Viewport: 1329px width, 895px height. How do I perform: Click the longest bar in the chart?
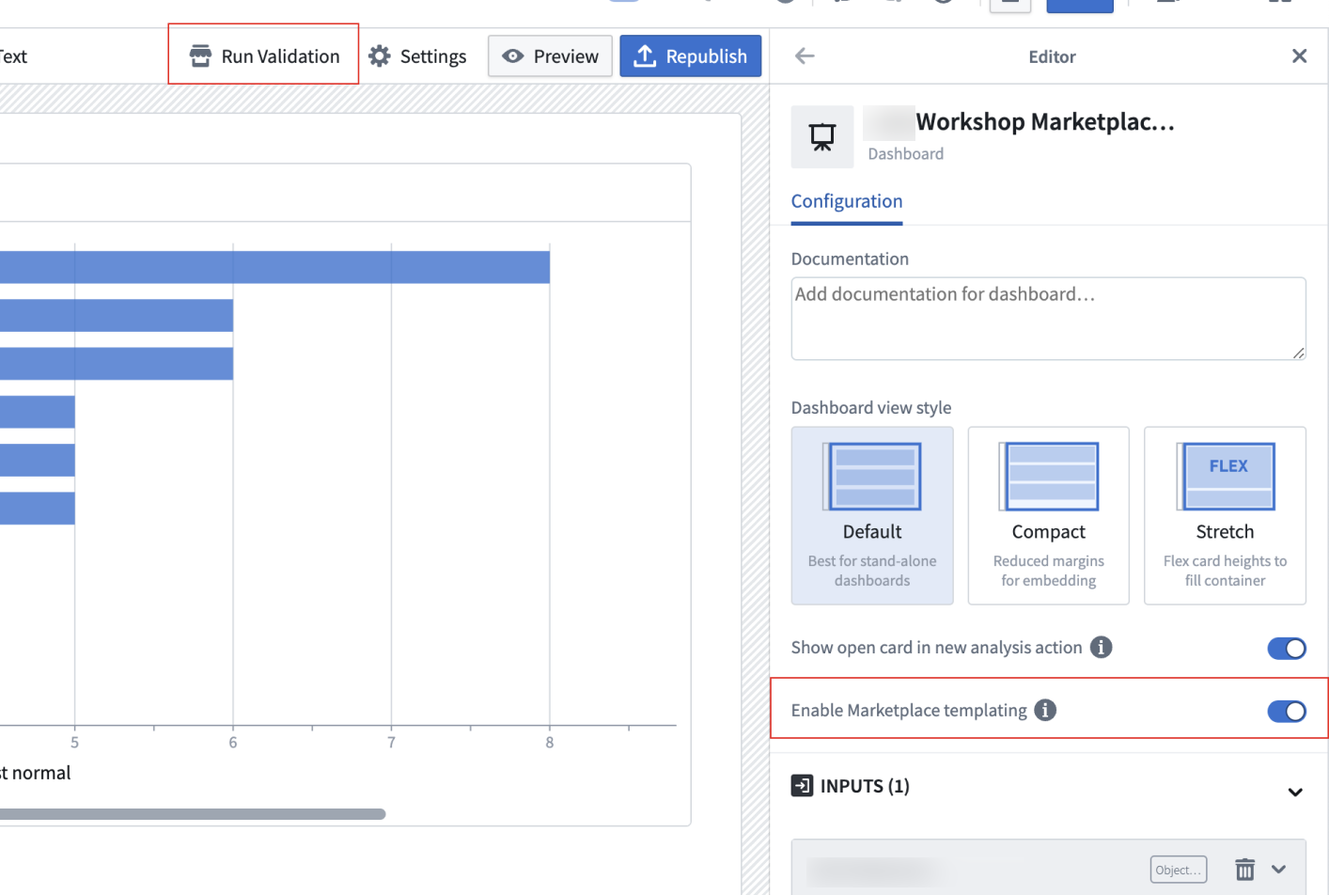coord(274,267)
